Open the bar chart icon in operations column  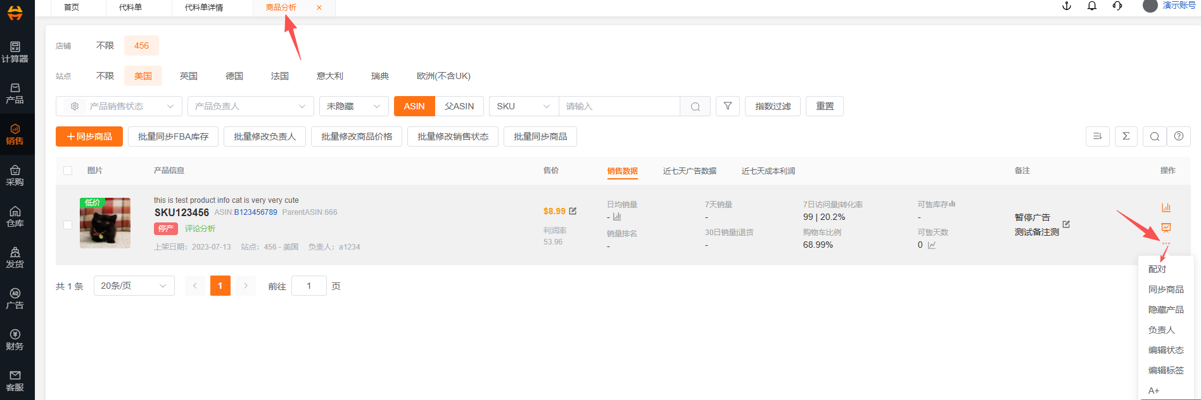pos(1166,208)
